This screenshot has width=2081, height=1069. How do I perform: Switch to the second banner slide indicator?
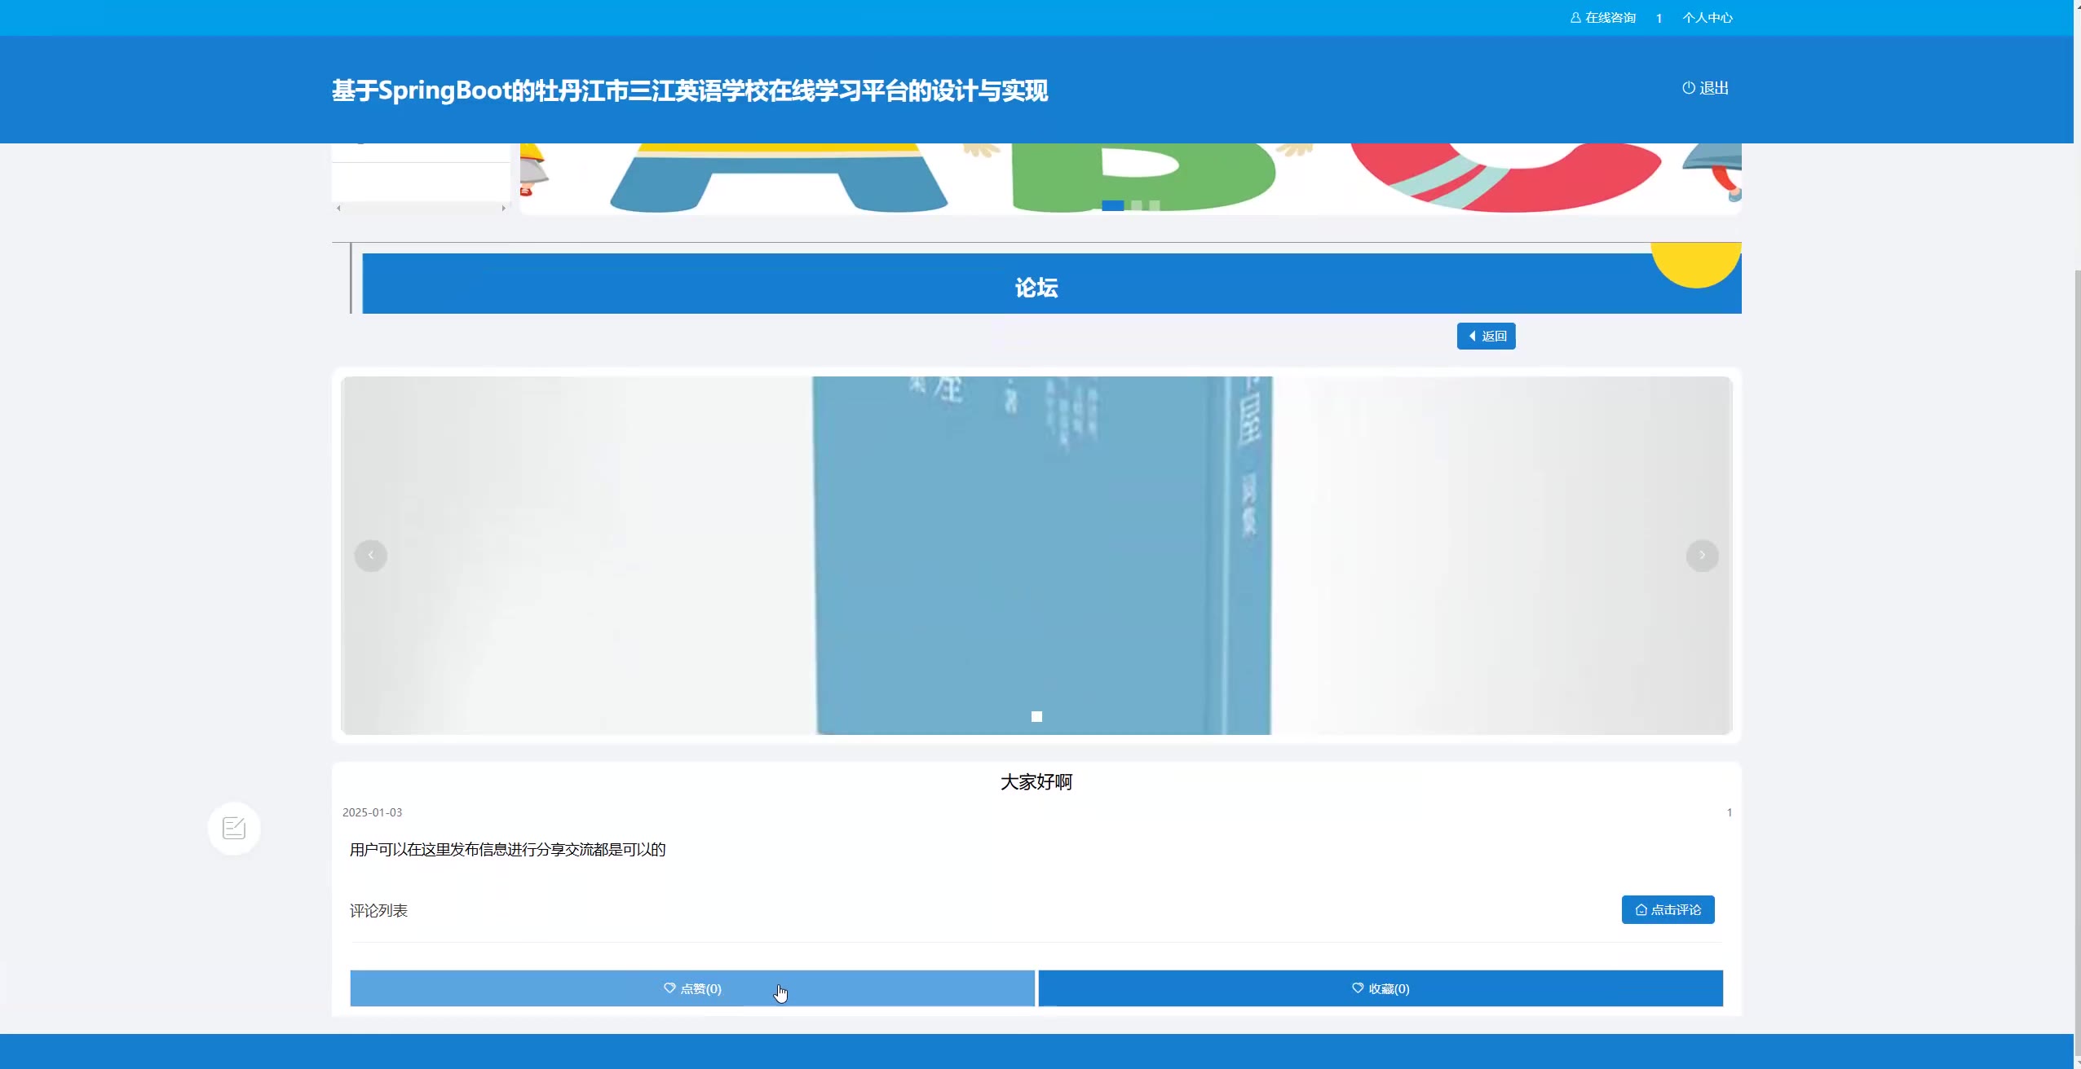tap(1137, 205)
